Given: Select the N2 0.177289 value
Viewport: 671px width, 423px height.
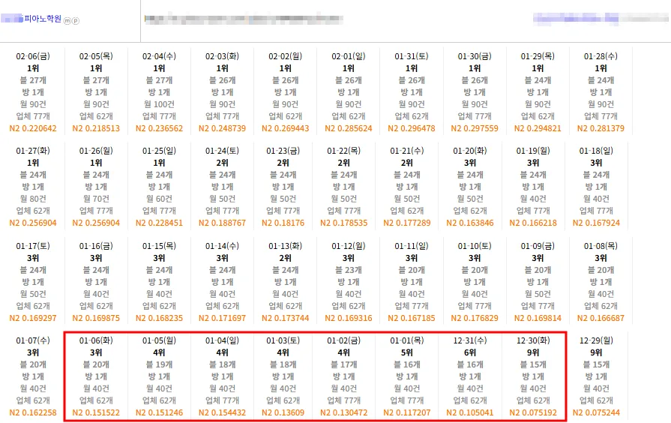Looking at the screenshot, I should pyautogui.click(x=407, y=223).
